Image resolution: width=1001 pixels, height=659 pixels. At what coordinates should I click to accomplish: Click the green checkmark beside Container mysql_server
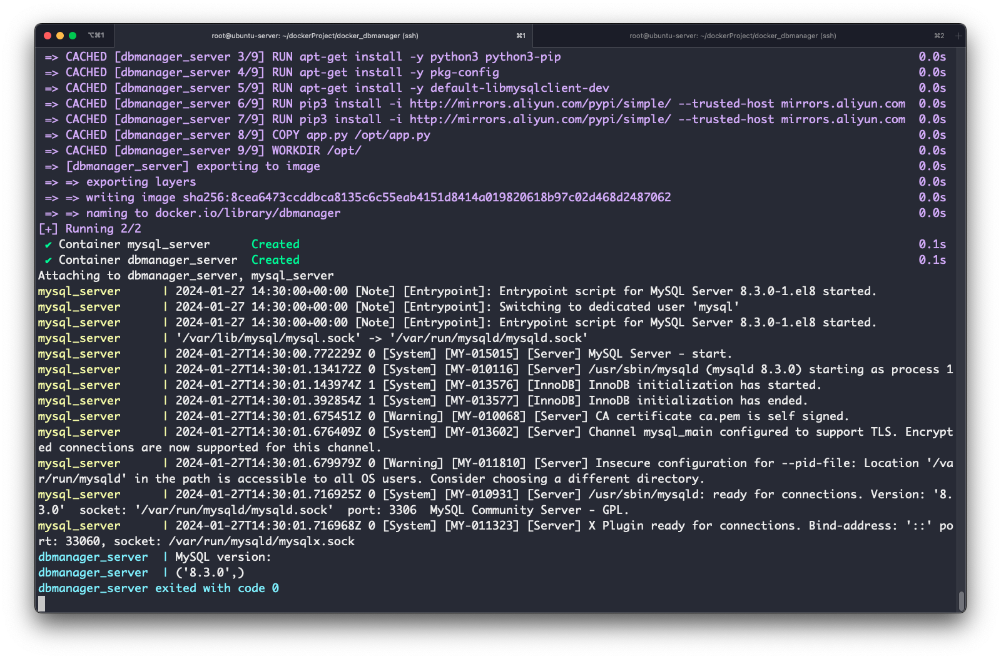coord(48,244)
